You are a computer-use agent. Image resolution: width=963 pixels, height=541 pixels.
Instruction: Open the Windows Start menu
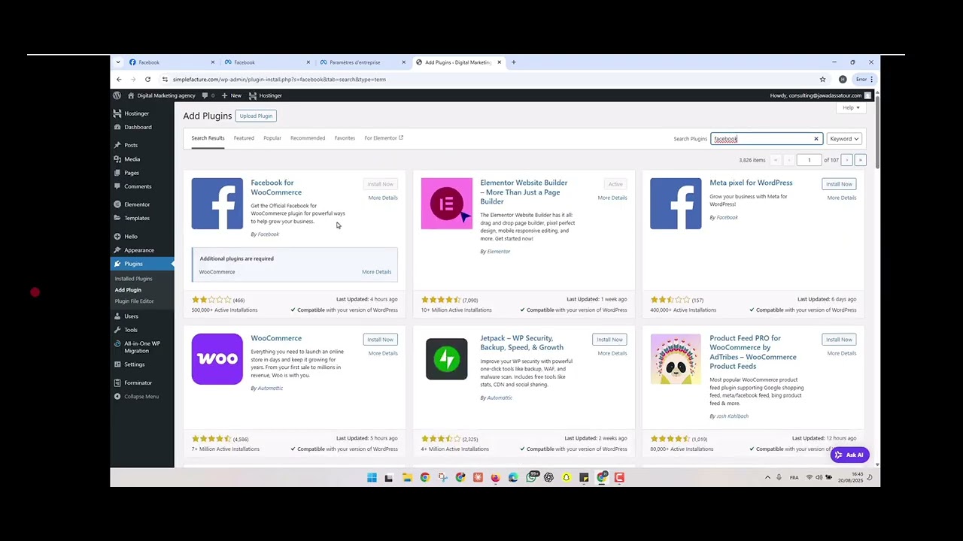coord(372,478)
